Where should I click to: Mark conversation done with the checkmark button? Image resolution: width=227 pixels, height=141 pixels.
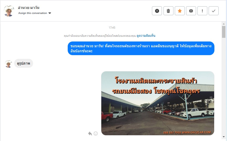tap(214, 11)
